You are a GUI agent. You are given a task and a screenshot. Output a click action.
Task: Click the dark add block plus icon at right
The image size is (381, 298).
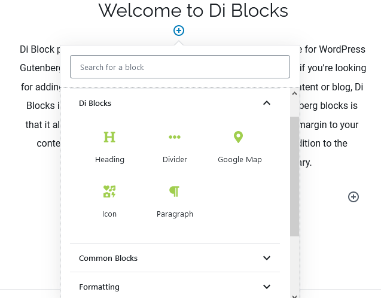(x=353, y=197)
